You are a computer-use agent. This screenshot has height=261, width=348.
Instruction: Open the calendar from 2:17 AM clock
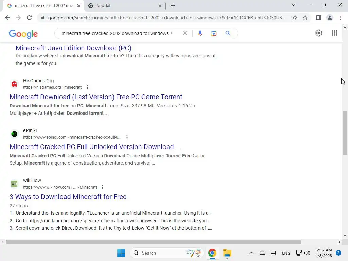pyautogui.click(x=324, y=253)
